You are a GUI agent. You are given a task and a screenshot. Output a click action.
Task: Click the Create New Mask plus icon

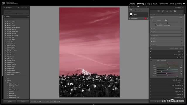(131, 10)
